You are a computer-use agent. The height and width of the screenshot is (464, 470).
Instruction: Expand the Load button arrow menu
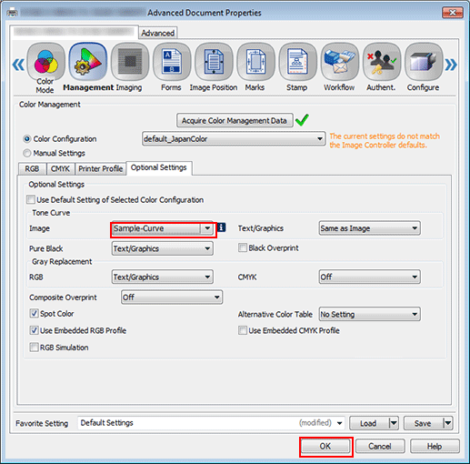pos(394,423)
